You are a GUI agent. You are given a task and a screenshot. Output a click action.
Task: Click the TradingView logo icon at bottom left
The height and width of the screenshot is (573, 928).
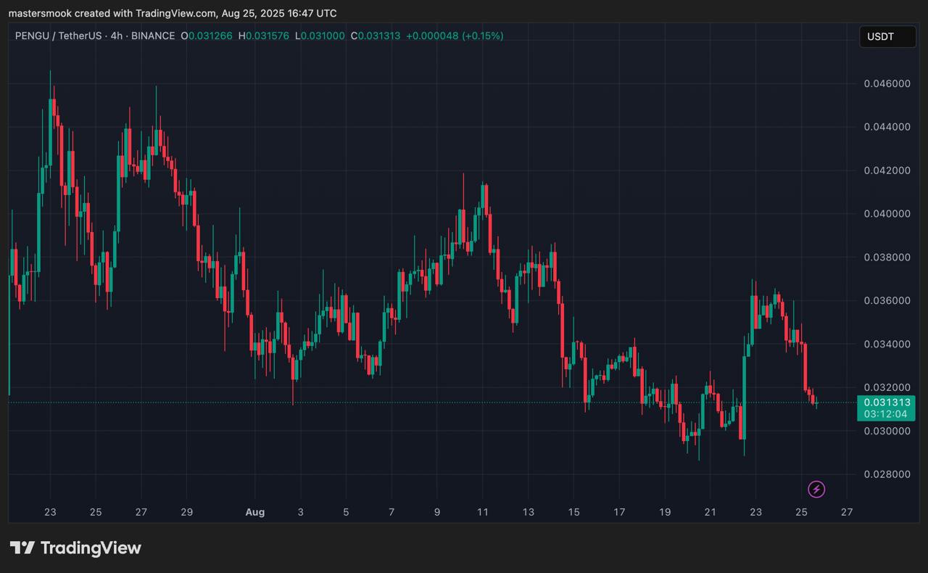(22, 548)
